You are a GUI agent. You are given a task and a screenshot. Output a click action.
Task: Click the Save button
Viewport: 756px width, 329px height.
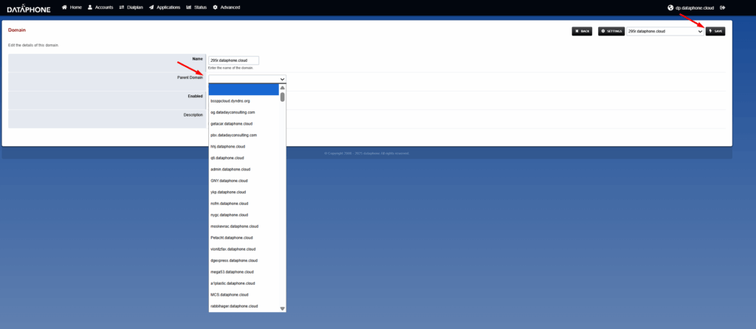coord(715,31)
